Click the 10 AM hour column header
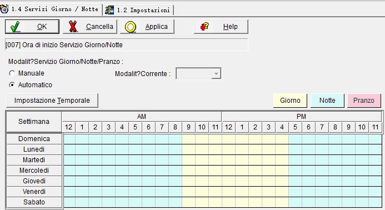 (x=202, y=127)
